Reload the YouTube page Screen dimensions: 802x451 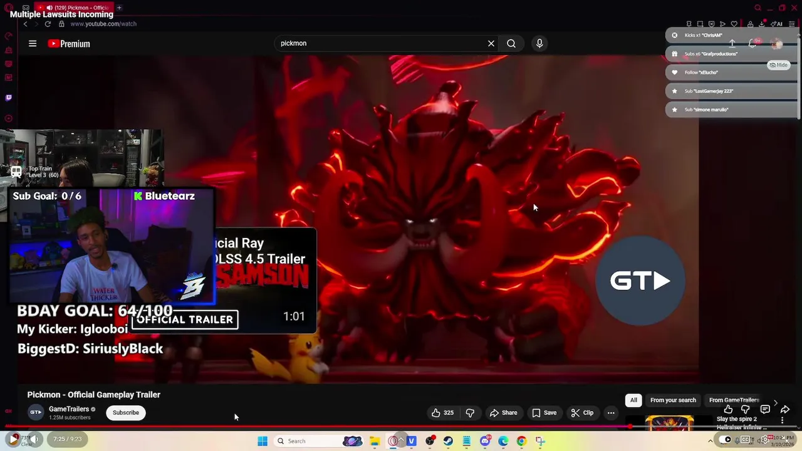(48, 24)
